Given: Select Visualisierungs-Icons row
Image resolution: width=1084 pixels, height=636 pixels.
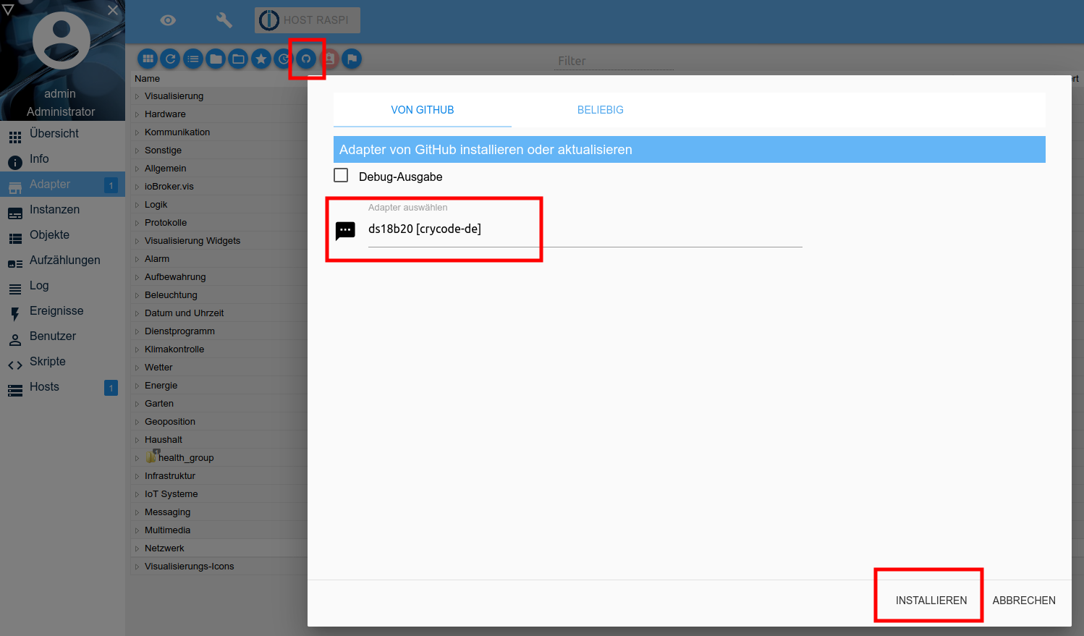Looking at the screenshot, I should [220, 567].
